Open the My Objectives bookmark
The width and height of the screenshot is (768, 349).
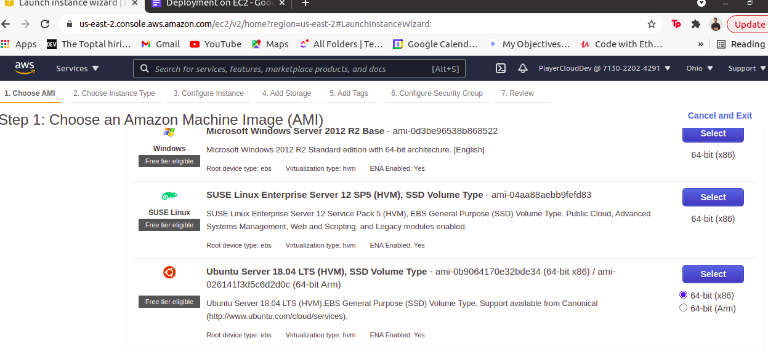coord(529,44)
